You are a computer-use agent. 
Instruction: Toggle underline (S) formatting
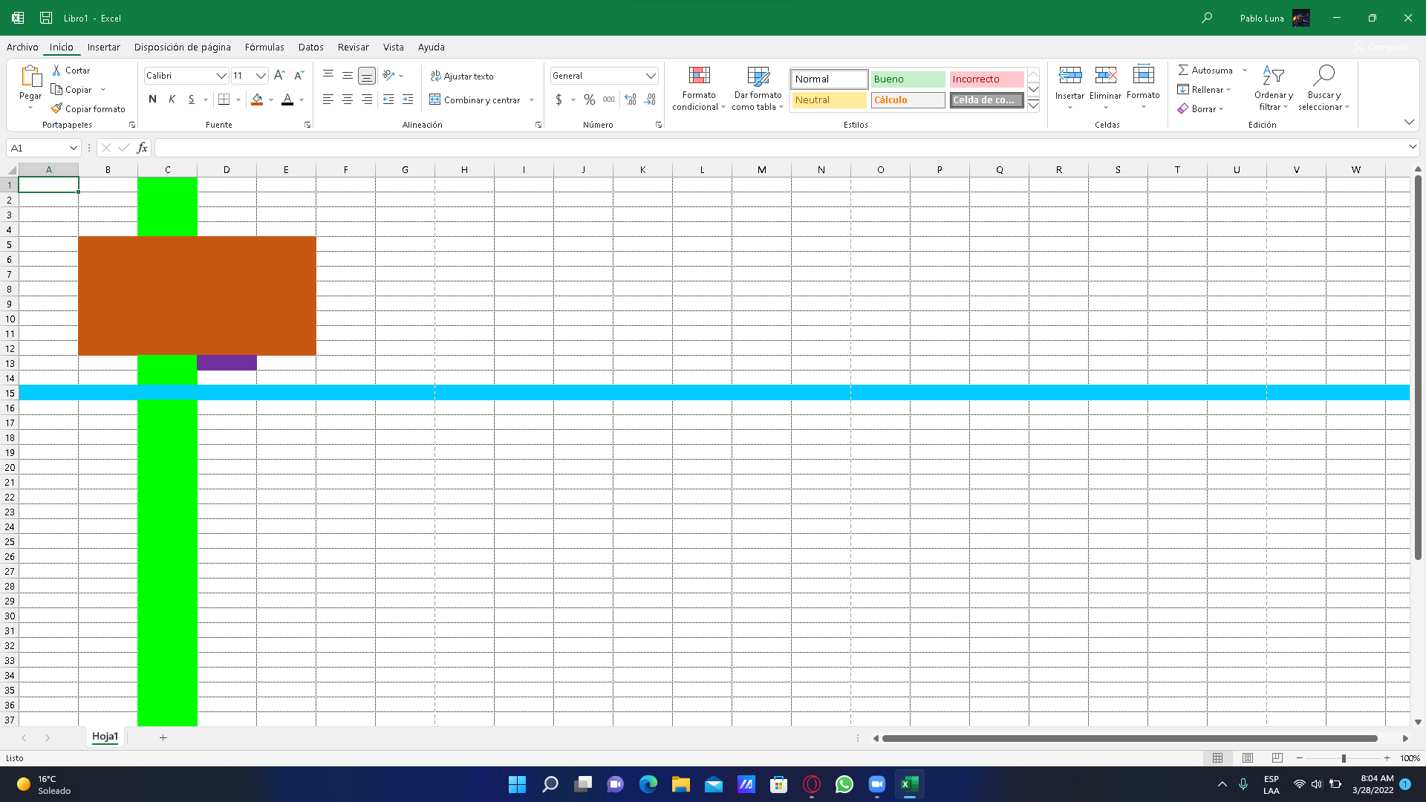(191, 99)
